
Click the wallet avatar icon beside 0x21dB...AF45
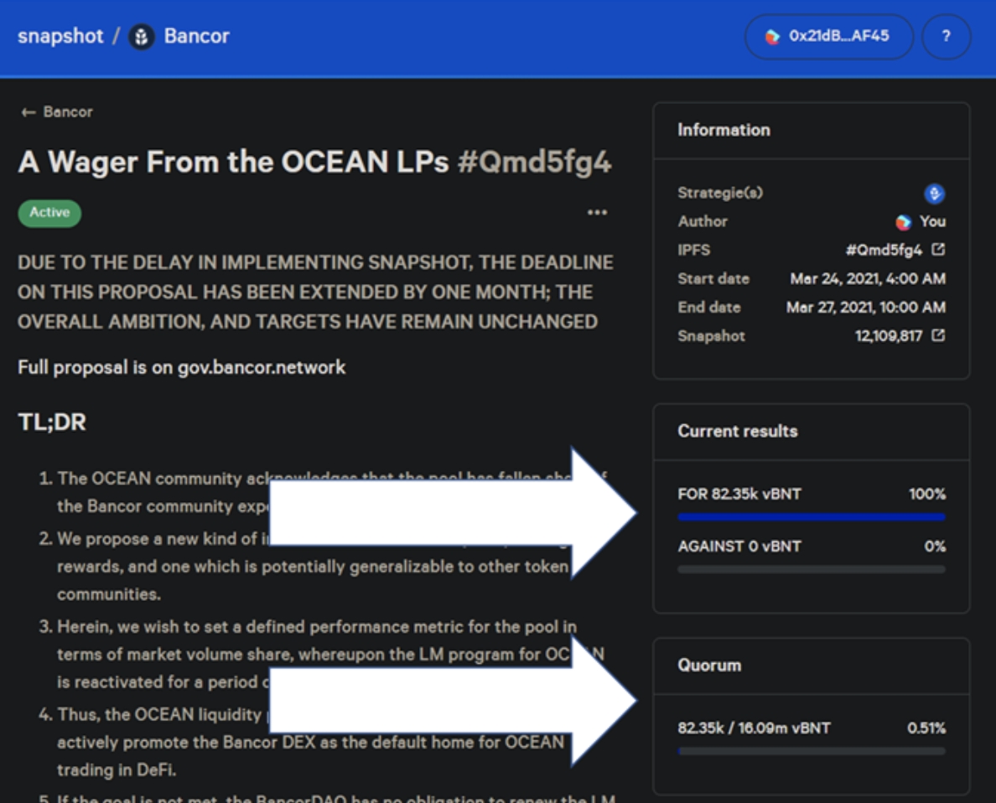pos(772,37)
